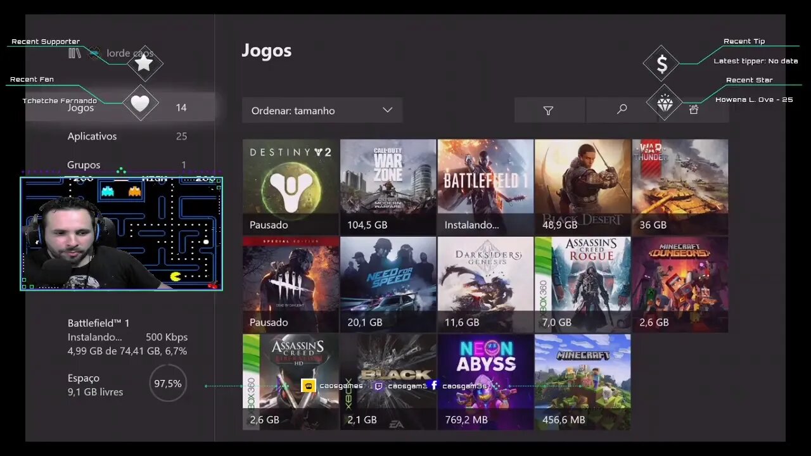This screenshot has width=811, height=456.
Task: Open the Darksiders Genesis tile
Action: tap(485, 285)
